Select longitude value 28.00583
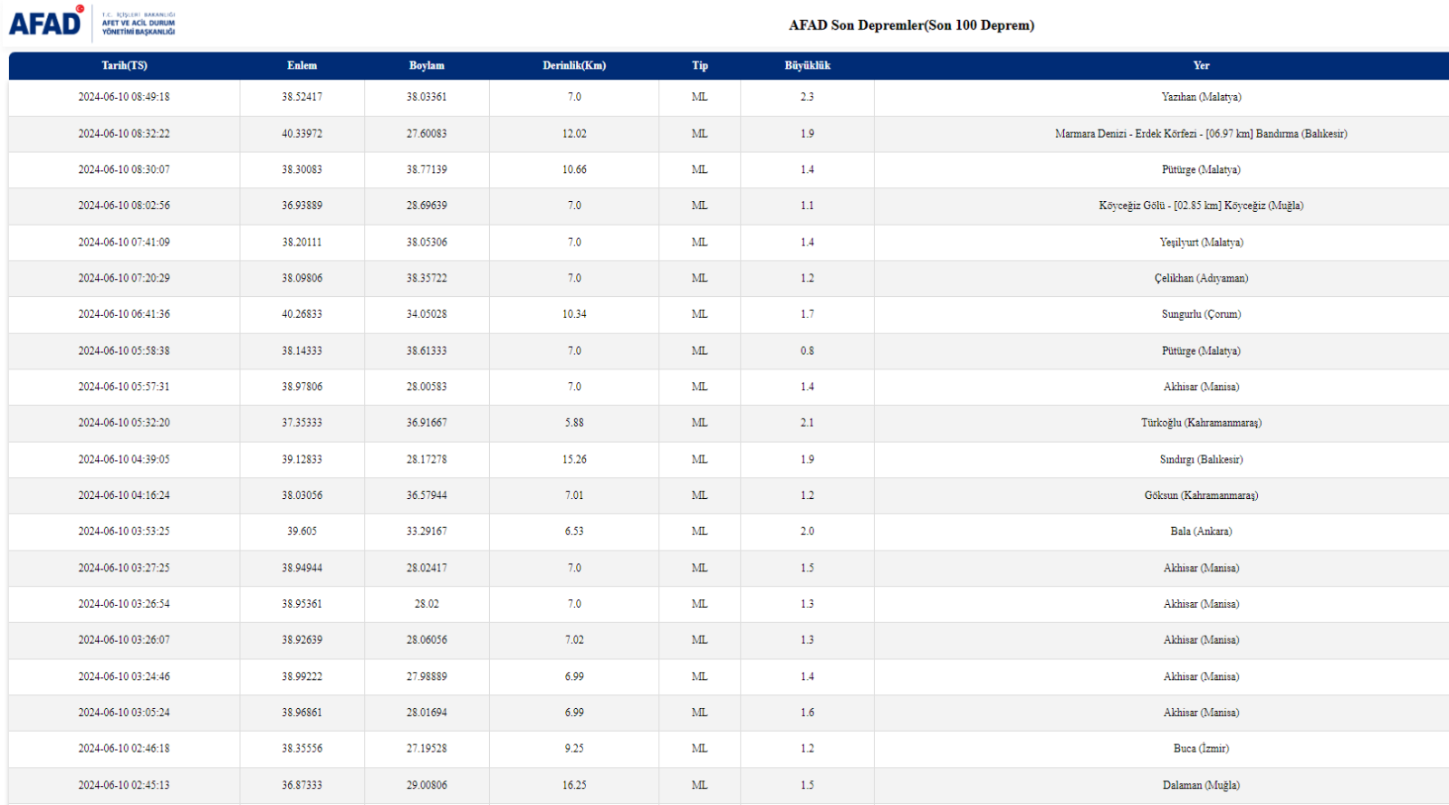The image size is (1449, 805). click(x=427, y=387)
